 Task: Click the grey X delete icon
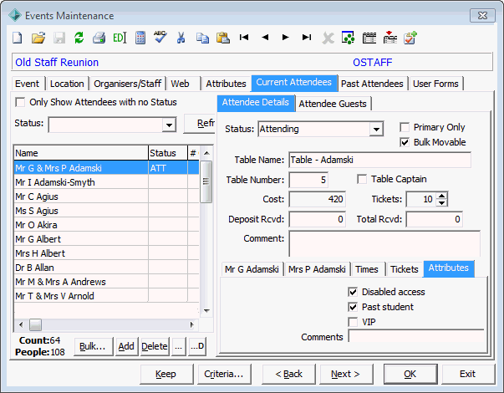[328, 38]
